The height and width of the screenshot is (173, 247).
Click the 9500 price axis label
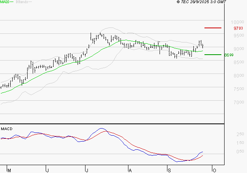[239, 35]
